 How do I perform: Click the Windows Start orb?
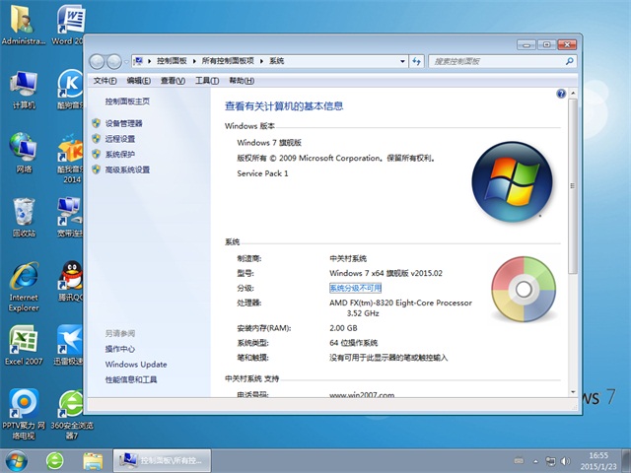tap(17, 459)
